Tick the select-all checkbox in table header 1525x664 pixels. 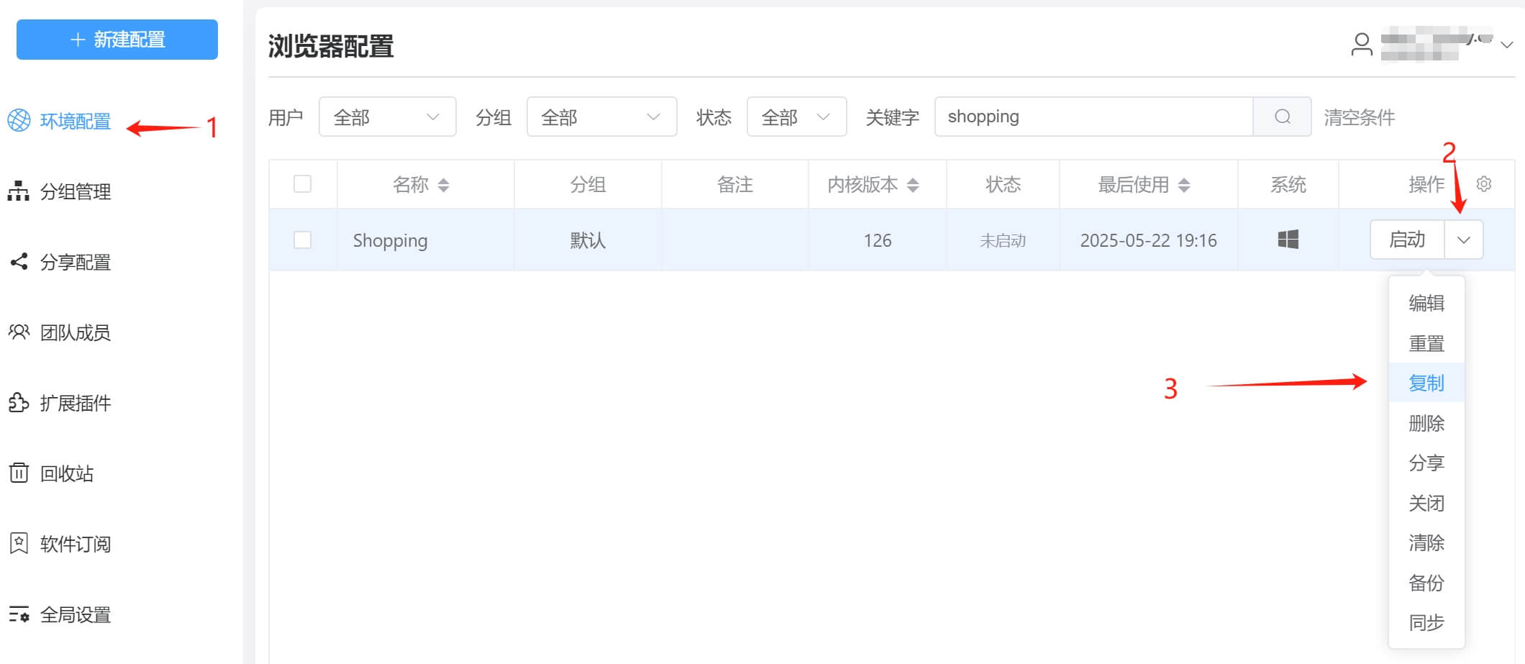(x=303, y=184)
